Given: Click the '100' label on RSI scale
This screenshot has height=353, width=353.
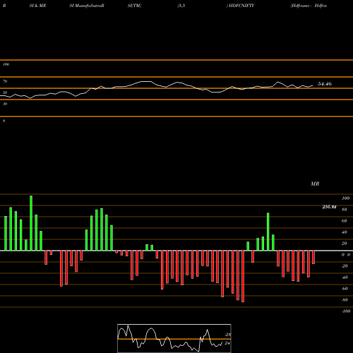Looking at the screenshot, I should pyautogui.click(x=6, y=64).
